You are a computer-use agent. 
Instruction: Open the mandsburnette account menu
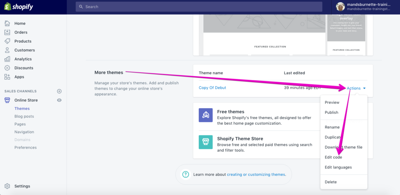(366, 6)
